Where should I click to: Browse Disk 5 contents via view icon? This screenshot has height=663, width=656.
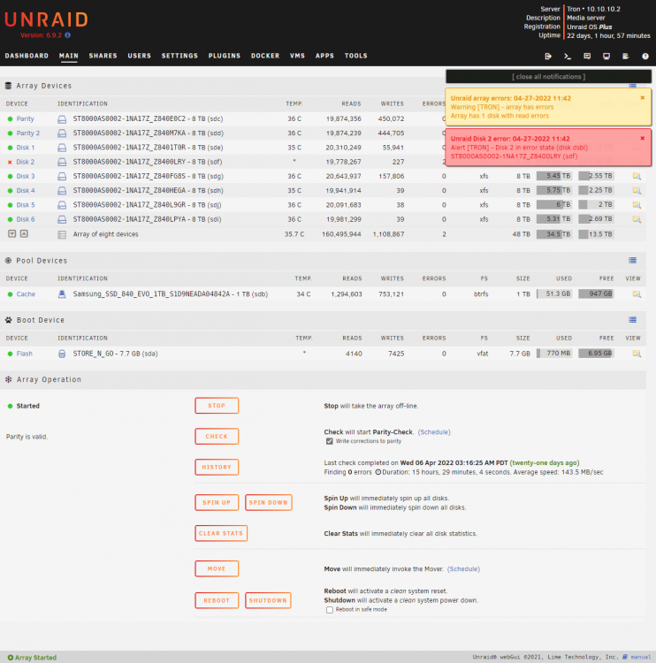point(637,205)
